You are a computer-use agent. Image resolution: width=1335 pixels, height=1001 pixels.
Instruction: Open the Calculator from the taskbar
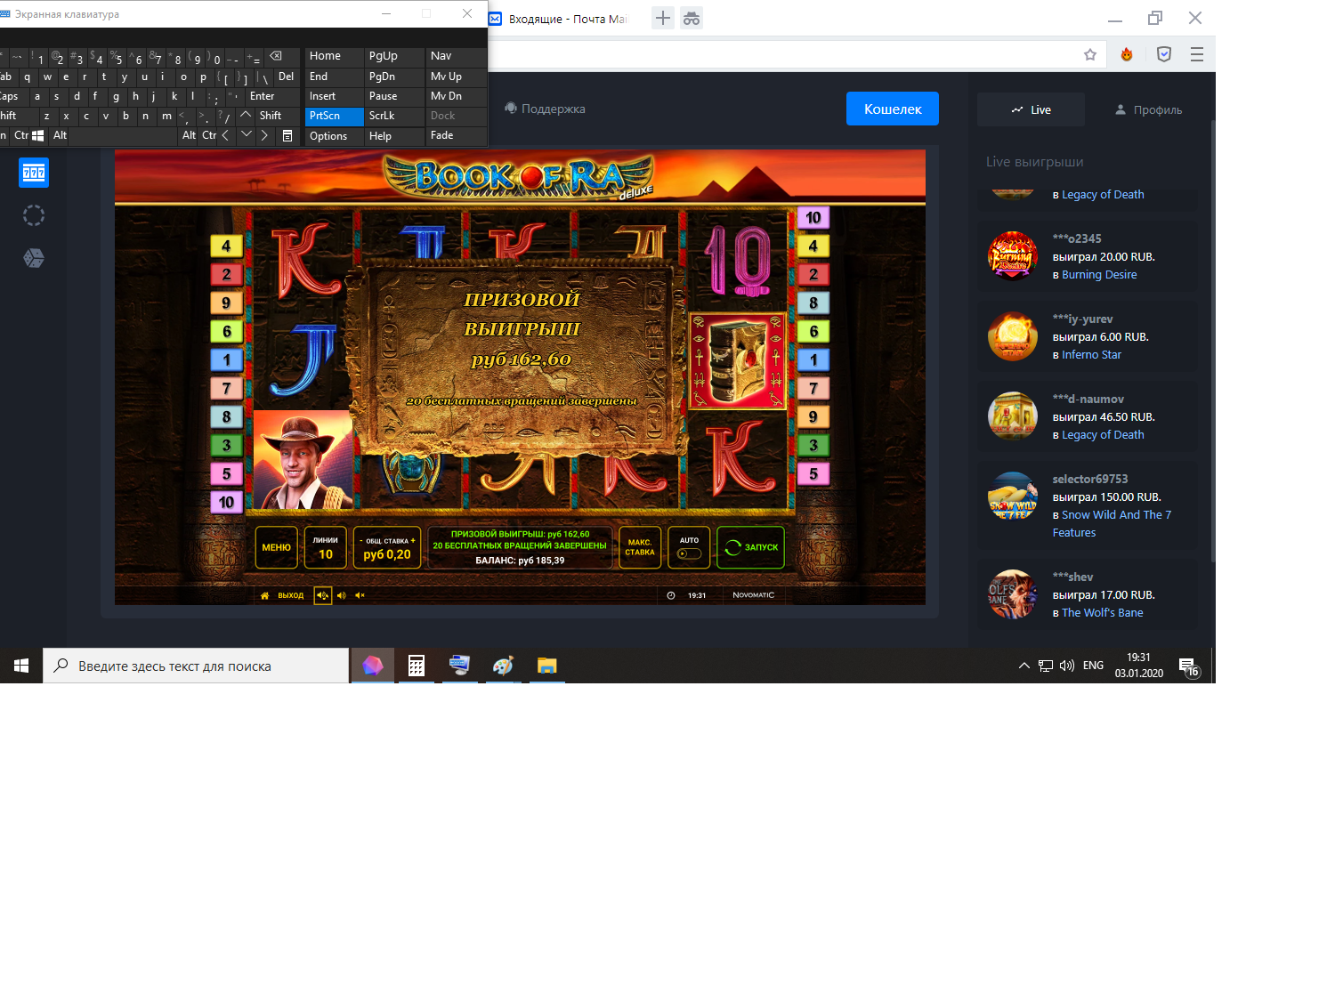tap(416, 666)
